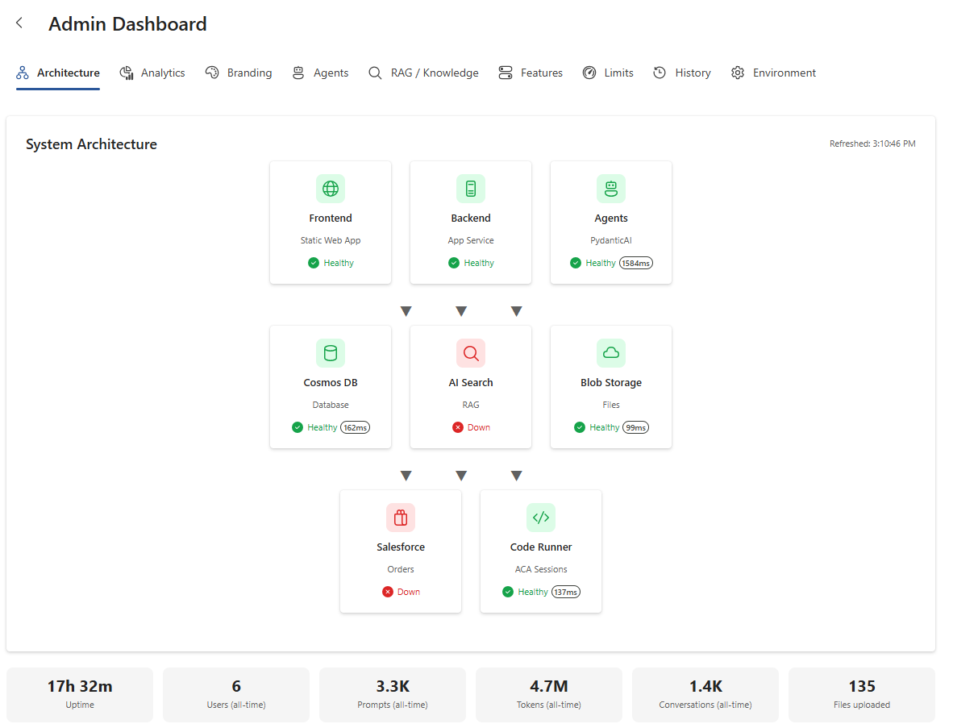Click the triangle arrow above the Salesforce card
The image size is (953, 728).
[x=406, y=475]
